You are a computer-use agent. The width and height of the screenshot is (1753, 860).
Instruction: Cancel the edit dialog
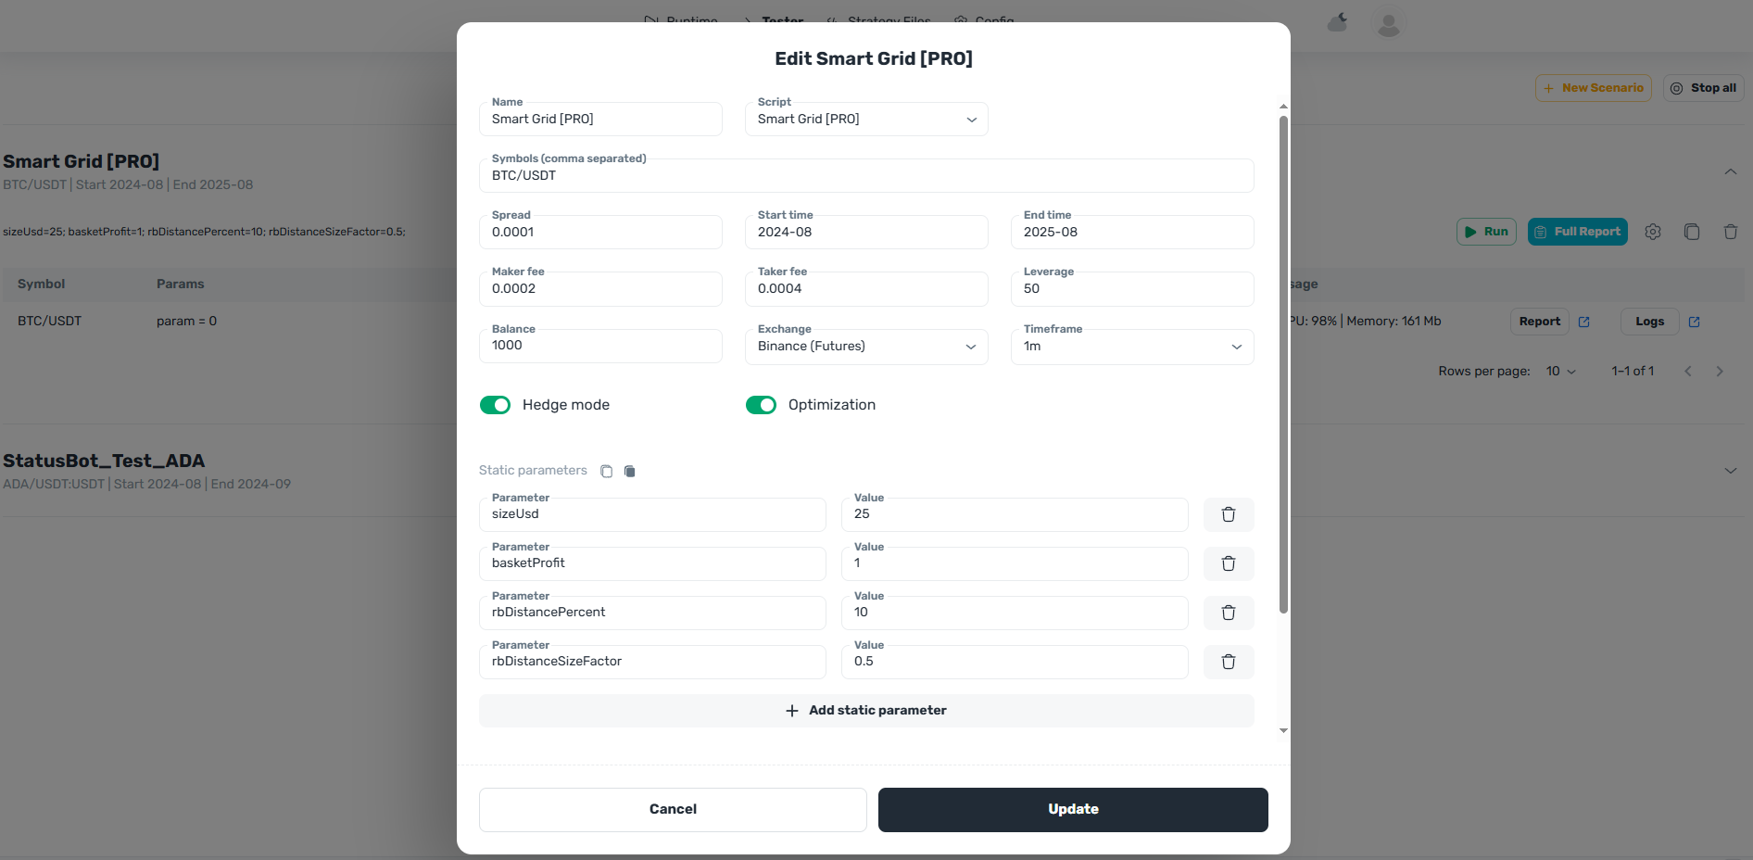(x=673, y=809)
